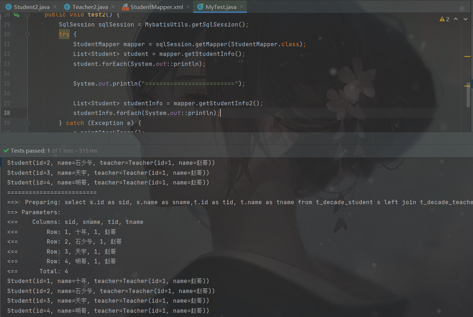This screenshot has height=317, width=473.
Task: Click the editor vertical scrollbar thumb
Action: pyautogui.click(x=468, y=95)
